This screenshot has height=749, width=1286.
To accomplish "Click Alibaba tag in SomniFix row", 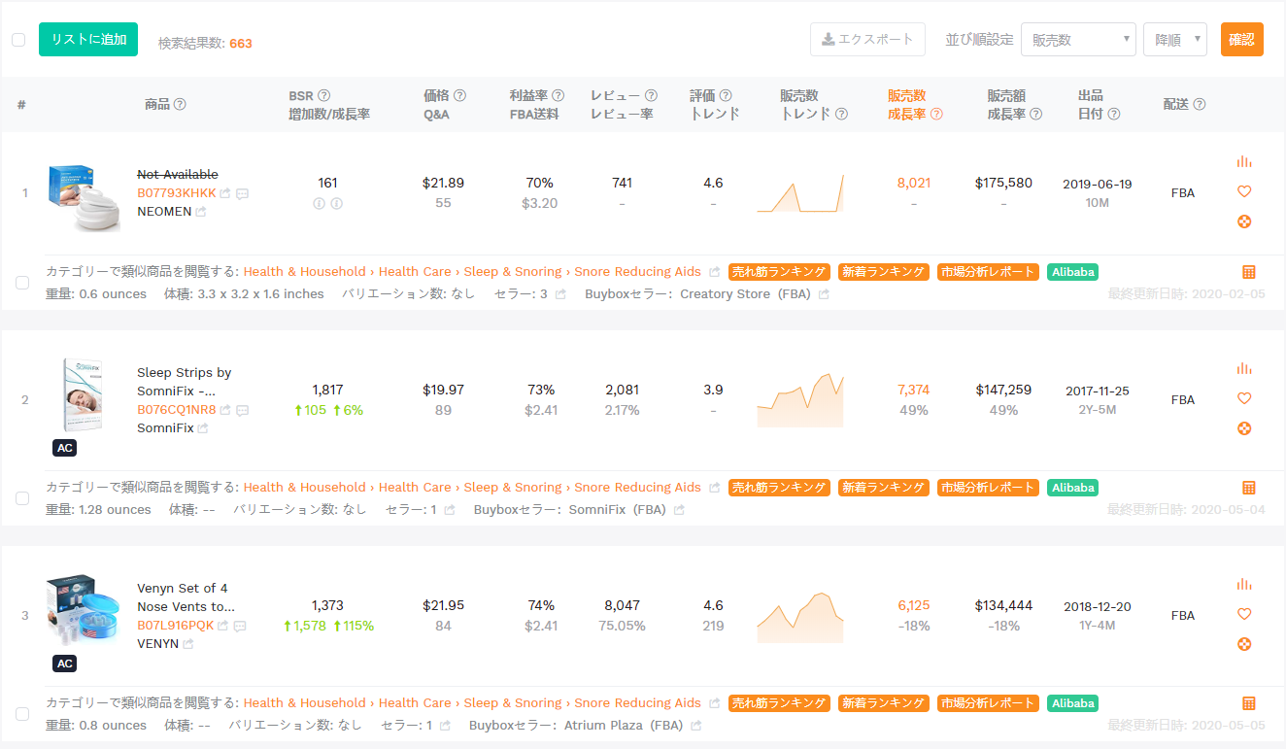I will pyautogui.click(x=1073, y=488).
